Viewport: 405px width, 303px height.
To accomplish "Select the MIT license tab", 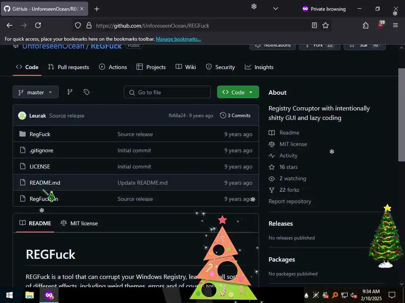I will (79, 223).
